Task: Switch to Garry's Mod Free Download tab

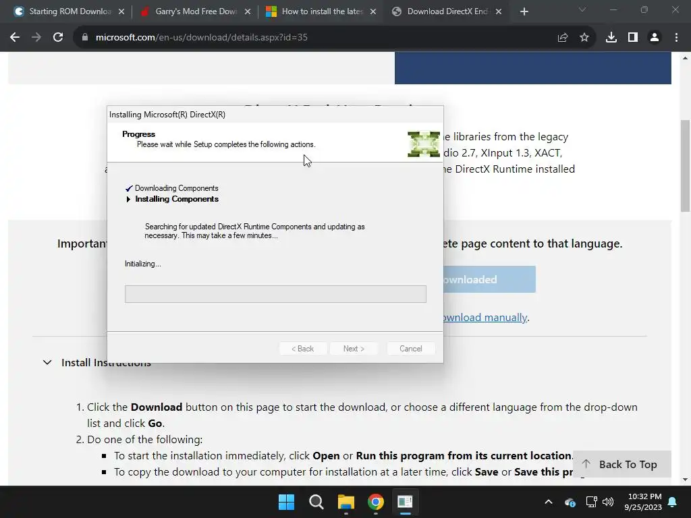Action: [x=196, y=11]
